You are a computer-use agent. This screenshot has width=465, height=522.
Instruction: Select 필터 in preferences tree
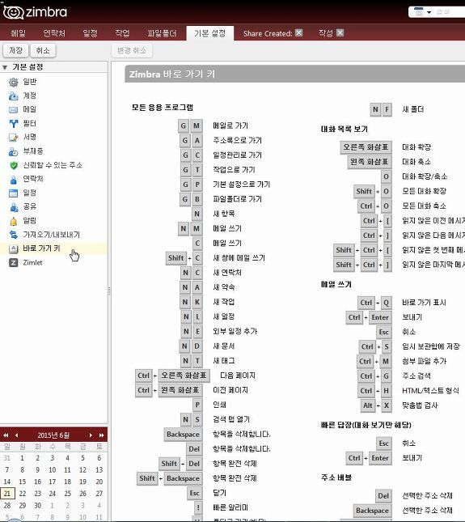[x=30, y=124]
